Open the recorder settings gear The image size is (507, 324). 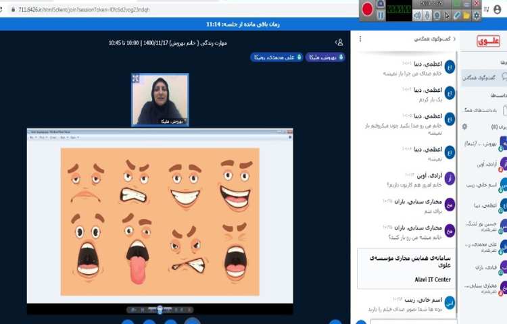[x=477, y=15]
